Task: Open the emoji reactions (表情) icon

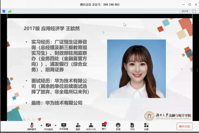Action: 118,127
